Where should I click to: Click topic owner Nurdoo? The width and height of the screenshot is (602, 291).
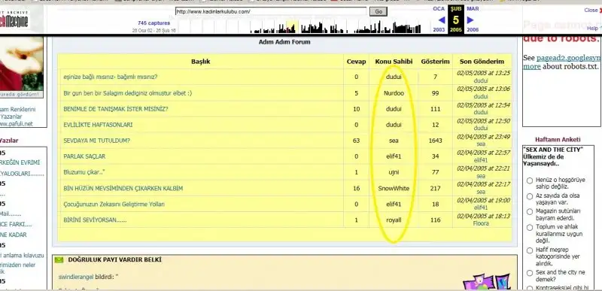click(x=394, y=93)
